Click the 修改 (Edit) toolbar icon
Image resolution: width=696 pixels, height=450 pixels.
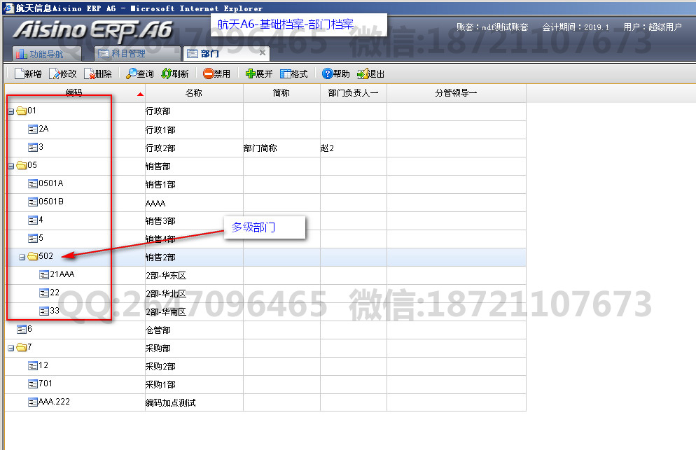click(54, 74)
